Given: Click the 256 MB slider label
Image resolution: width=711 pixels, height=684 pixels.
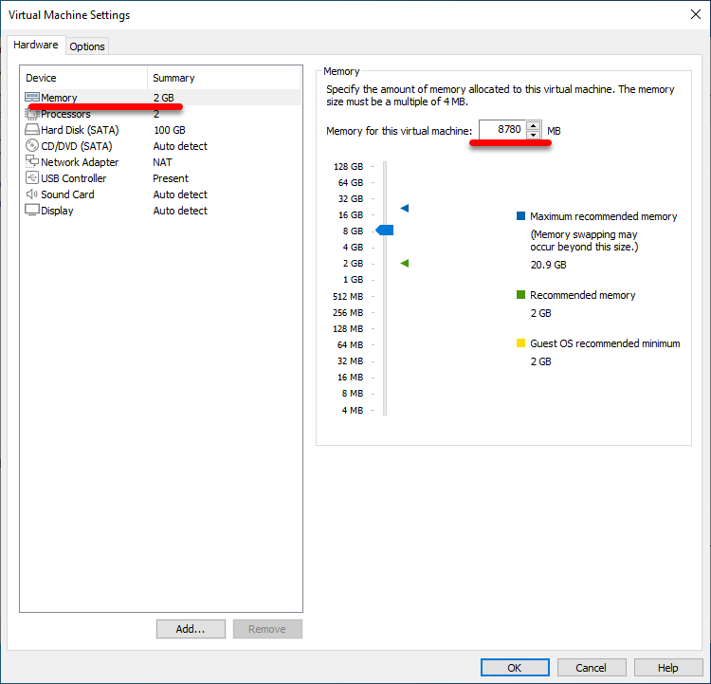Looking at the screenshot, I should pos(348,313).
